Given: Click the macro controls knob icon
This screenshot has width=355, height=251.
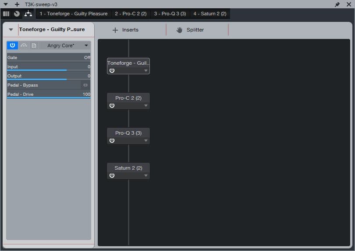Looking at the screenshot, I should coord(17,14).
